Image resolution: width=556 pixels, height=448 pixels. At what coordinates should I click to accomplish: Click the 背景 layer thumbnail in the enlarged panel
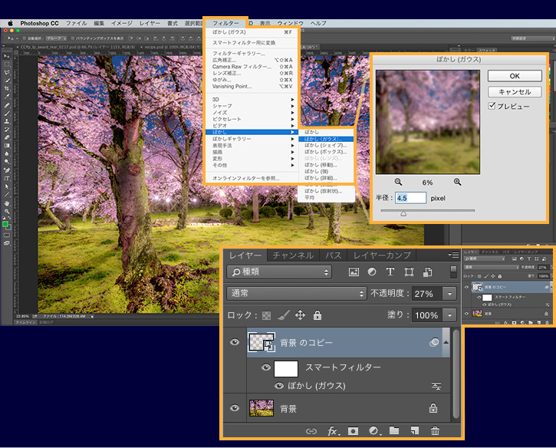(262, 408)
